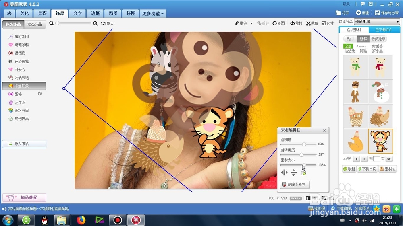
Task: Toggle the before/after compare view (对比)
Action: point(312,198)
